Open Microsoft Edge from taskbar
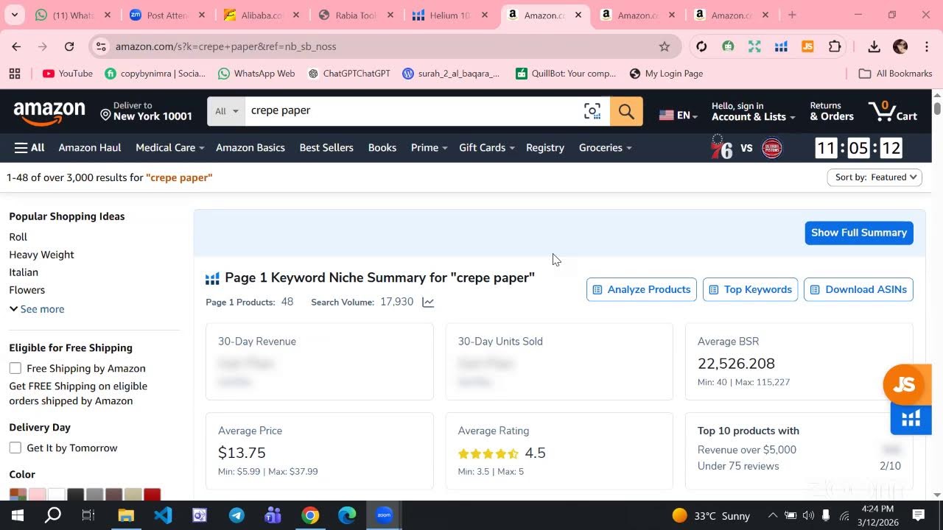The image size is (943, 530). (x=347, y=515)
